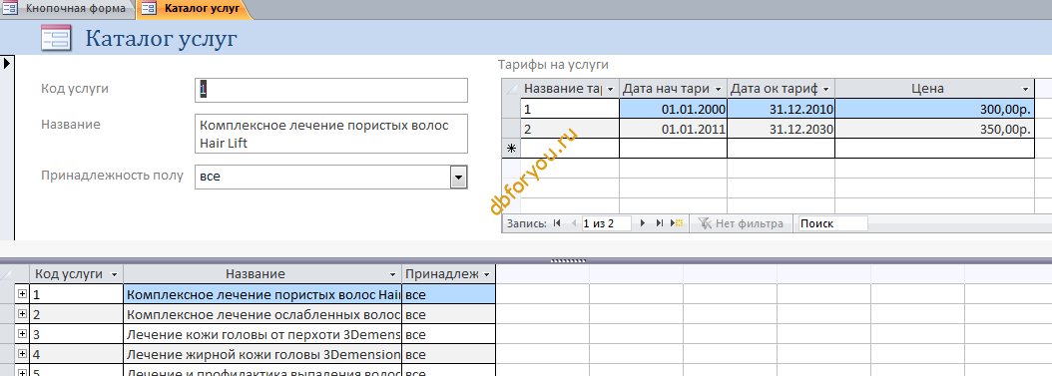Select tariff cell with date 31.12.2010
Screen dimensions: 1052x376
(781, 109)
